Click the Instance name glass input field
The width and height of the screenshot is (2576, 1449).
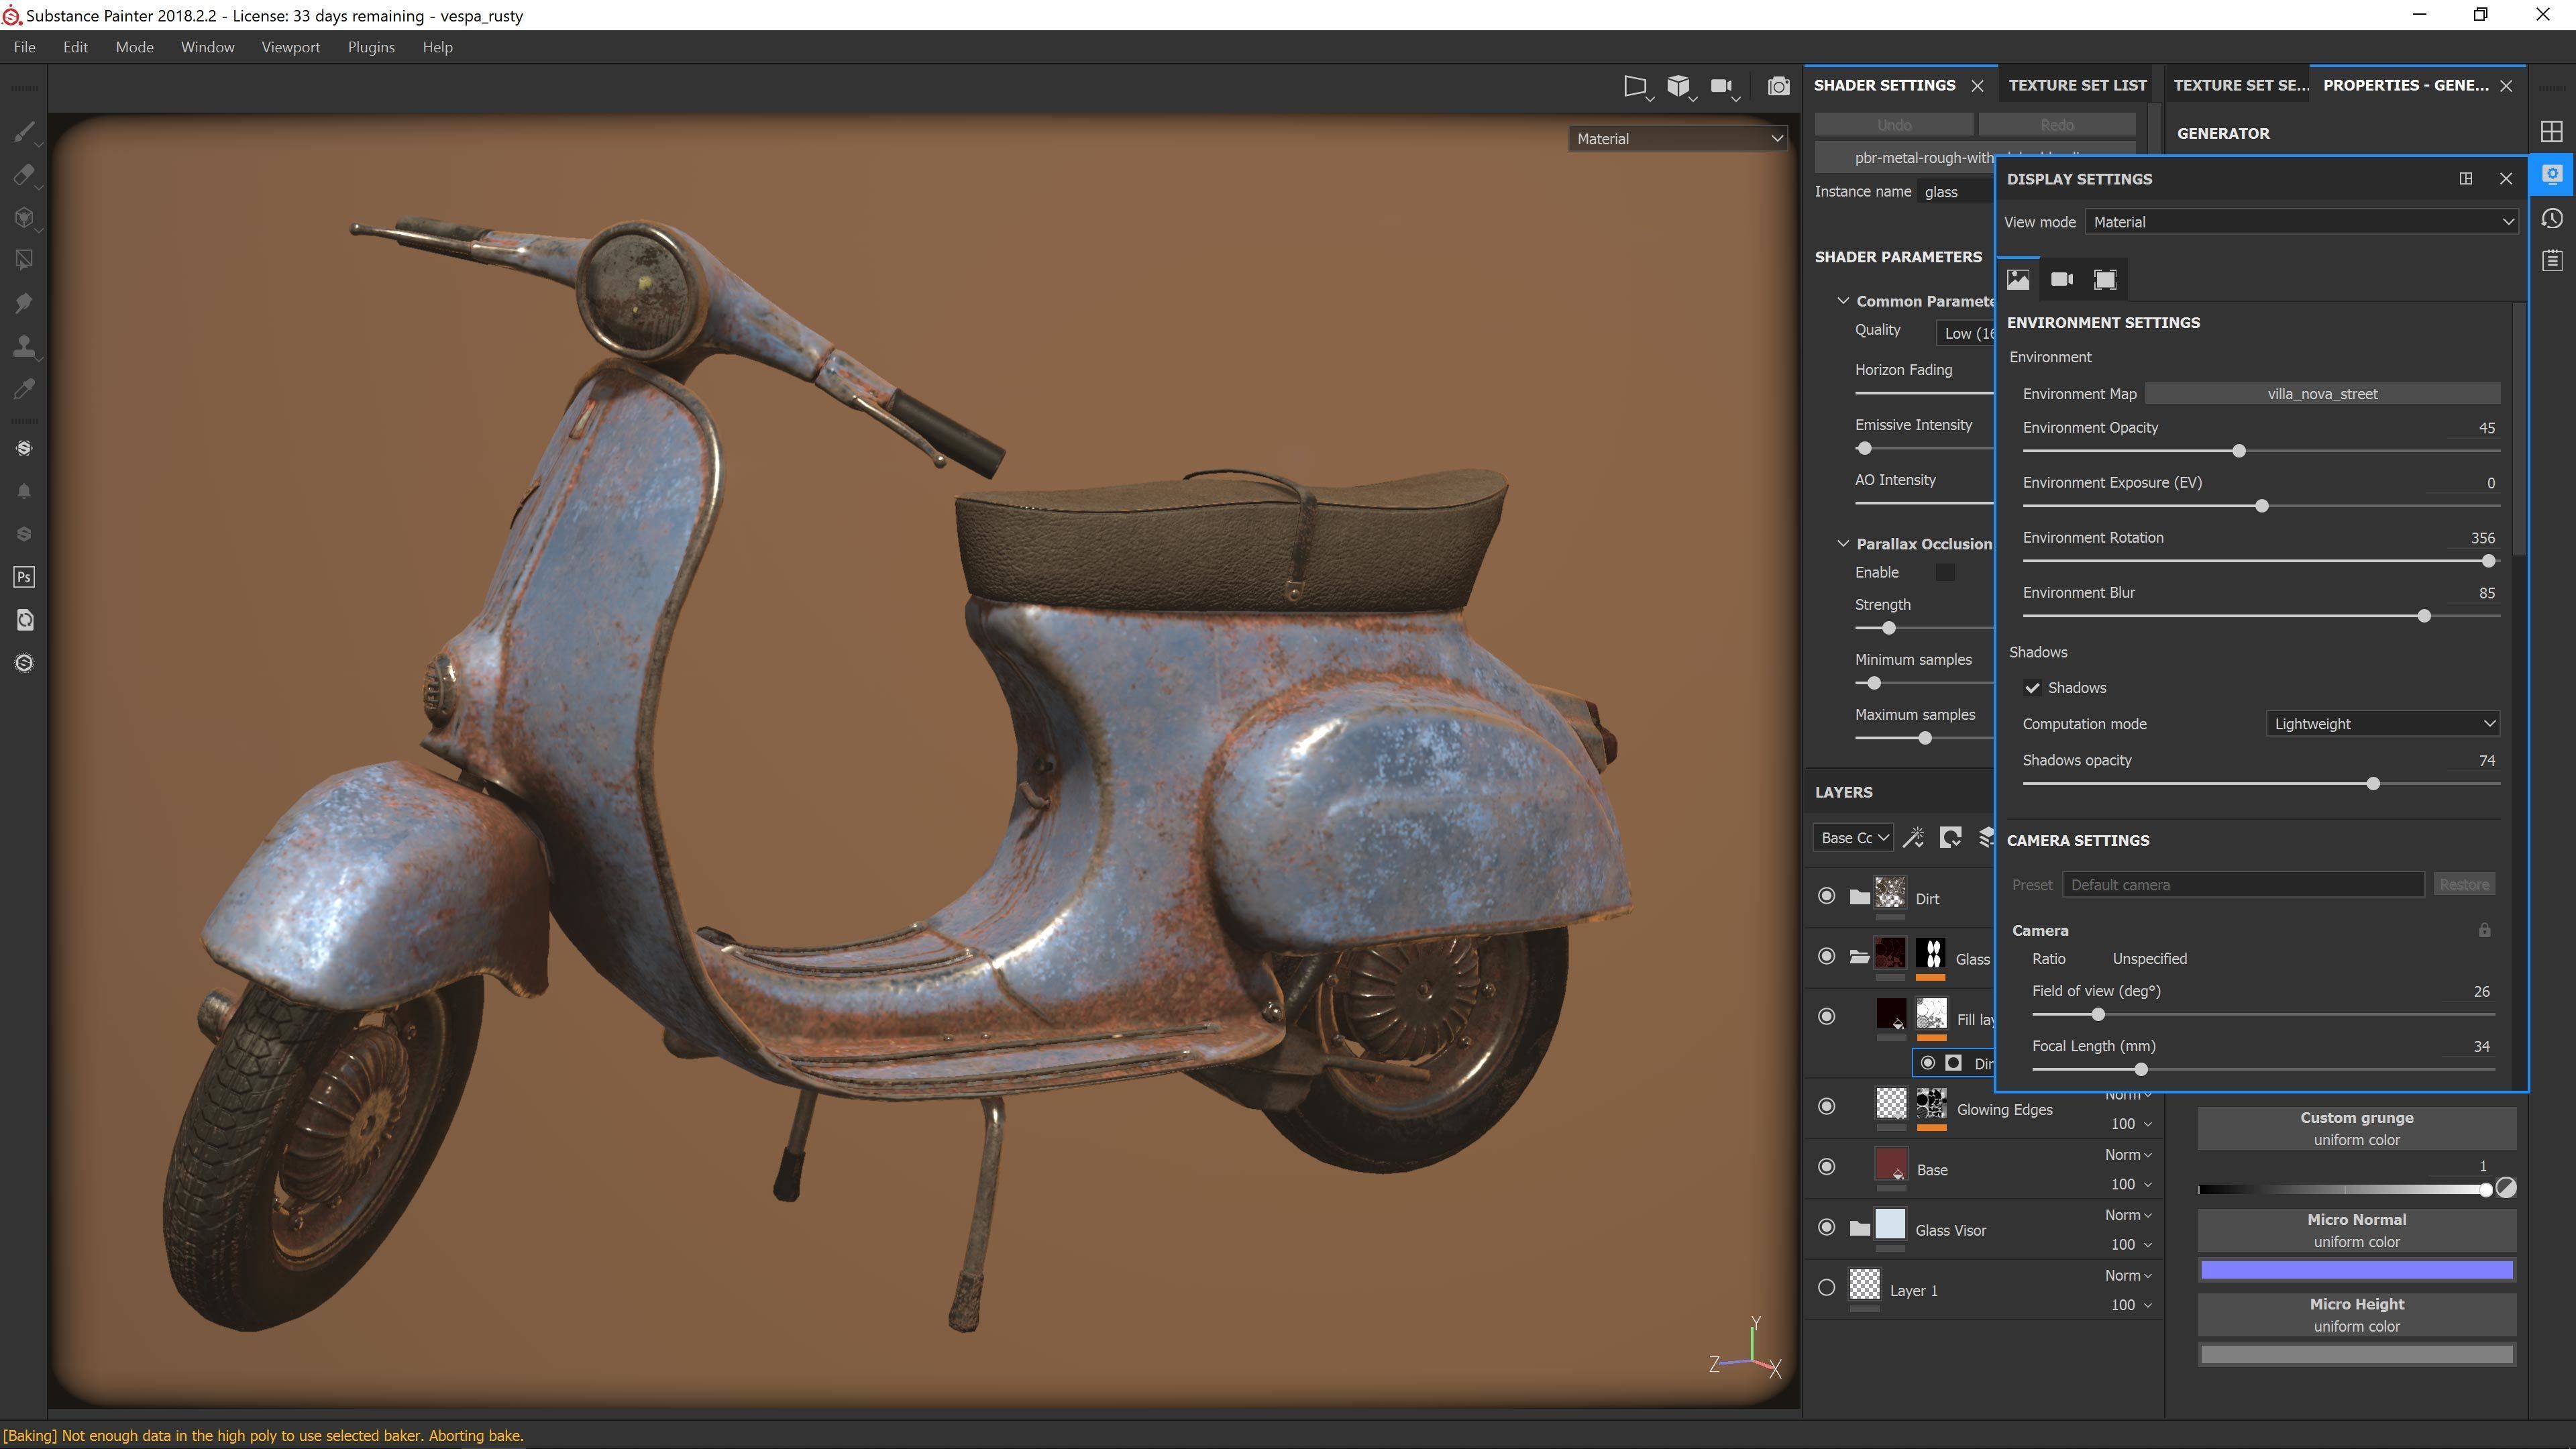1955,192
